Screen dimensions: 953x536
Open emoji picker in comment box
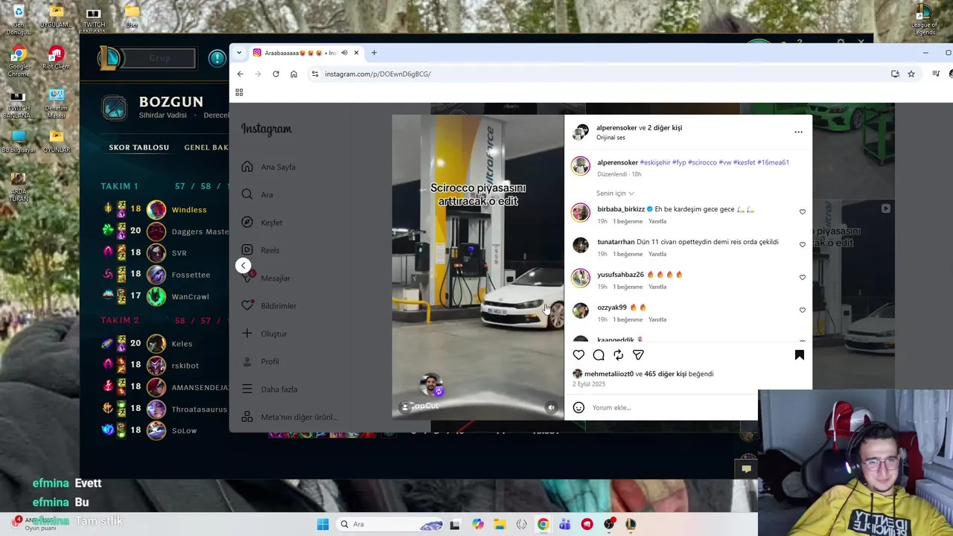click(579, 407)
